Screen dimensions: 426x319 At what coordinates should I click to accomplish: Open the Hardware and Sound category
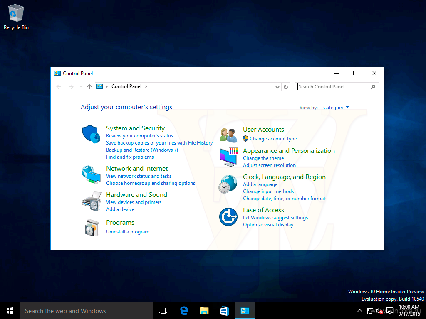pos(136,194)
